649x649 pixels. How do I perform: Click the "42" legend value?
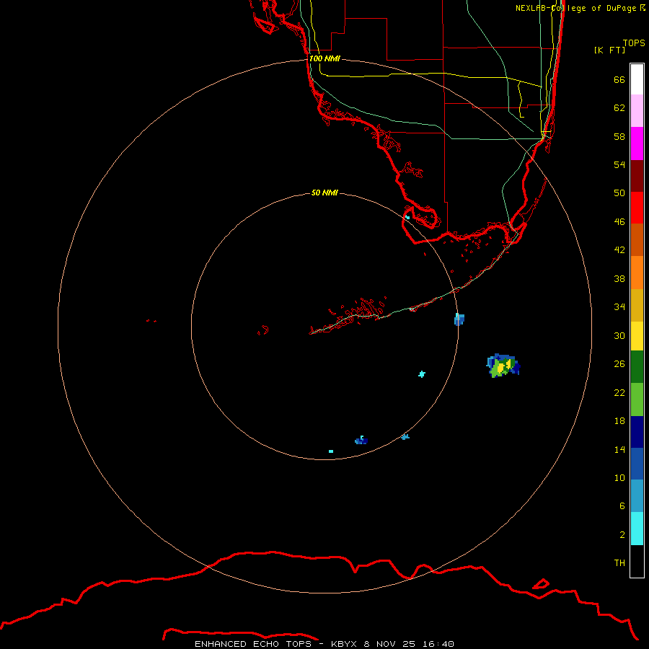coord(619,250)
